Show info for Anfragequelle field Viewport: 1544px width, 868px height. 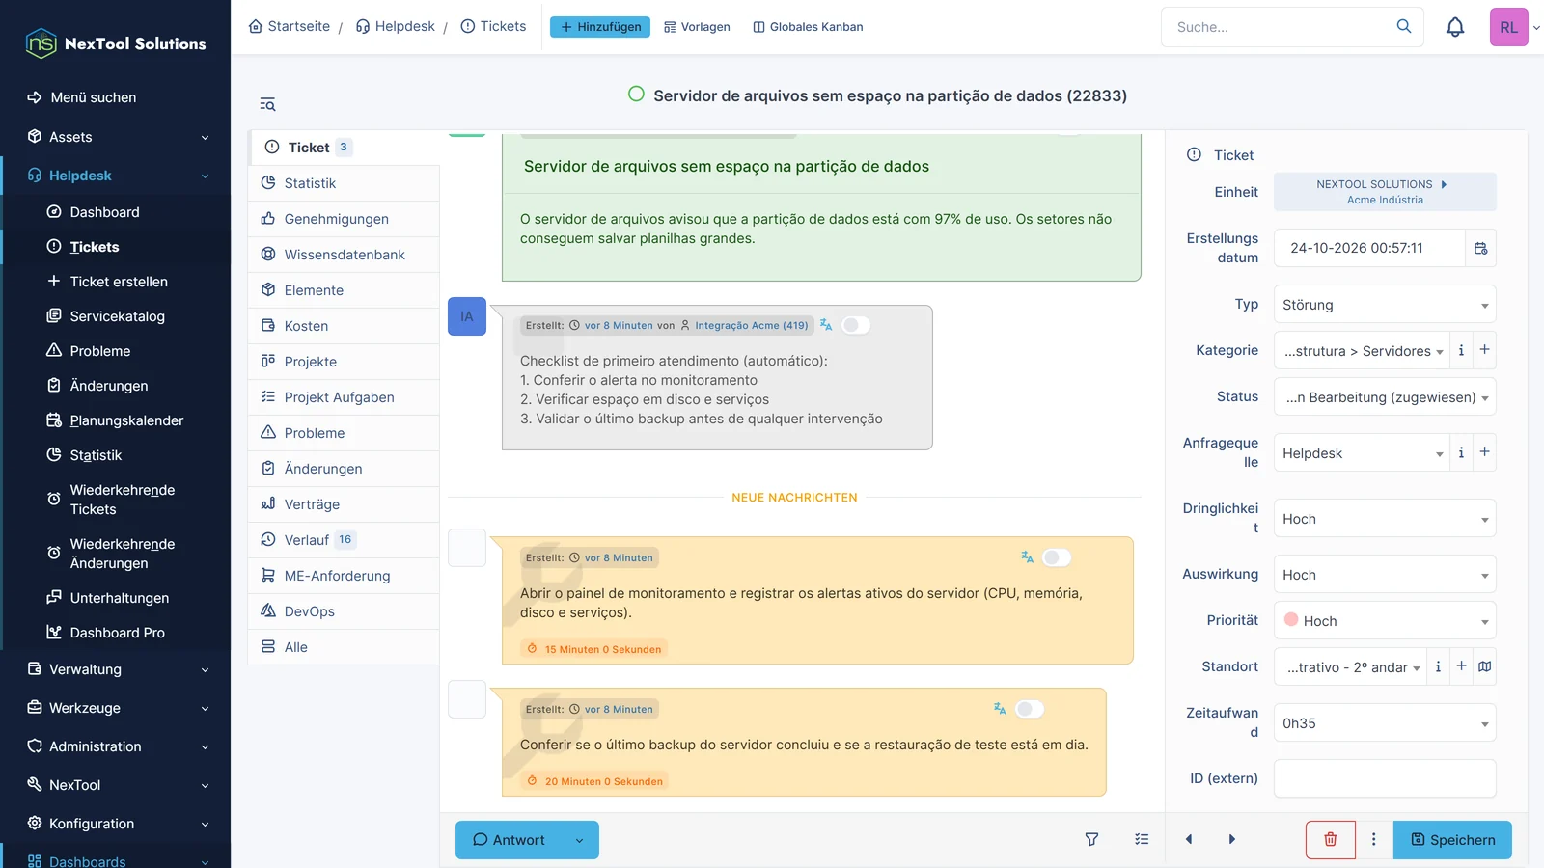[x=1461, y=452]
